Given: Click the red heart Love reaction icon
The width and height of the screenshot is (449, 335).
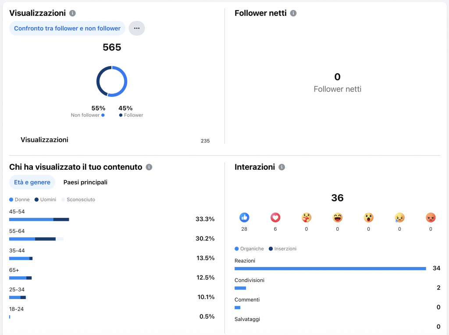Looking at the screenshot, I should (275, 217).
